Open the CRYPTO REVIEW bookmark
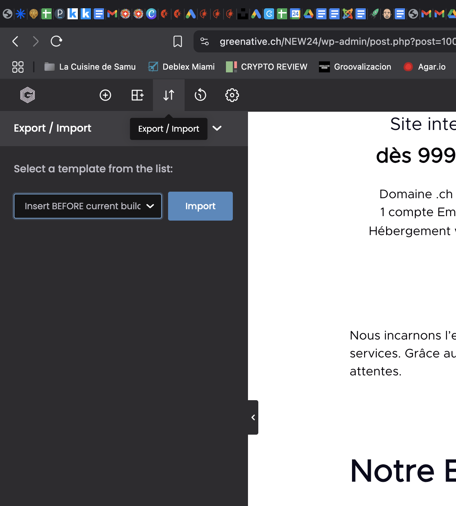 coord(267,67)
